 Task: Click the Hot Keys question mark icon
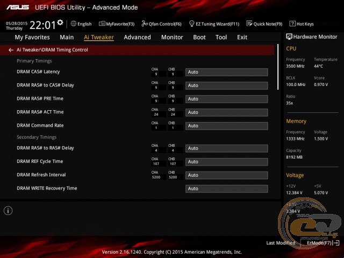coord(292,24)
